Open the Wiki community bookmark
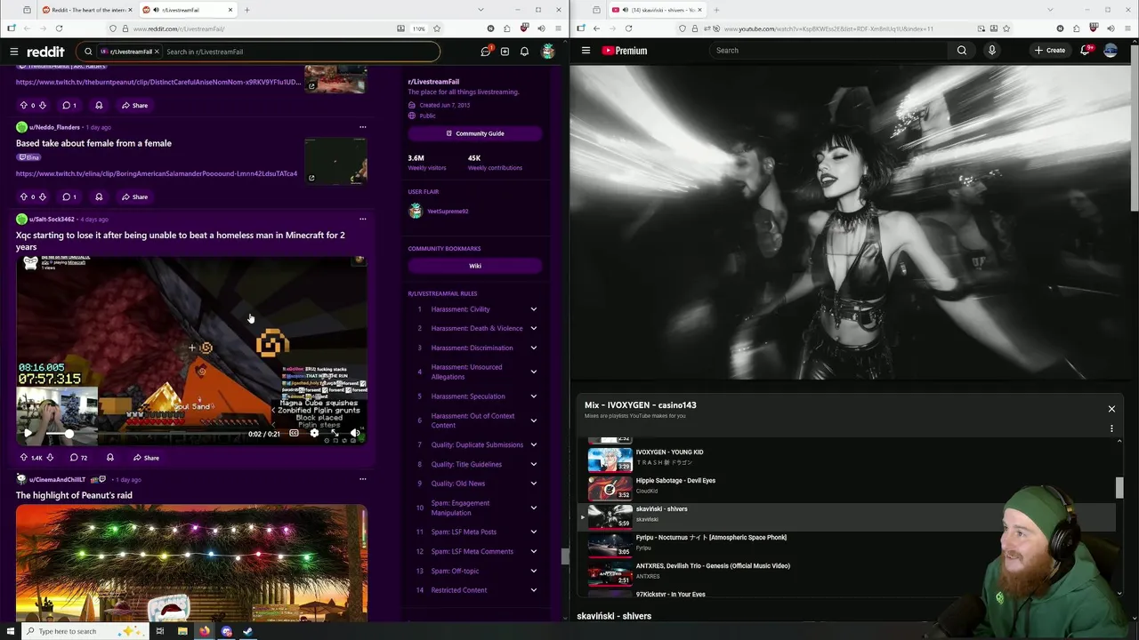Screen dimensions: 1139x640 475,266
